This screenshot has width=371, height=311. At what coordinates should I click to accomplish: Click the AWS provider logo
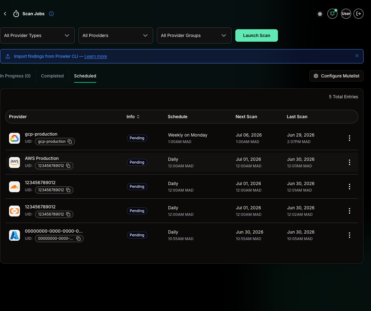[14, 162]
